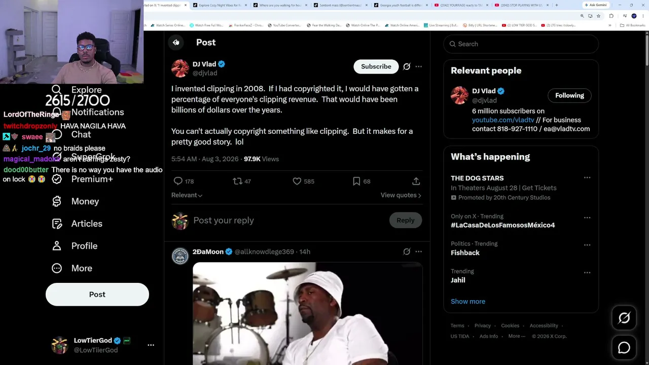
Task: Open the View quotes link
Action: 401,195
